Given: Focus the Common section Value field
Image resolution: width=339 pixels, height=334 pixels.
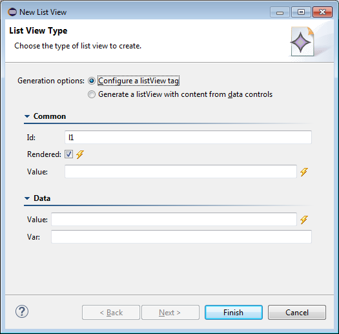Looking at the screenshot, I should 181,172.
